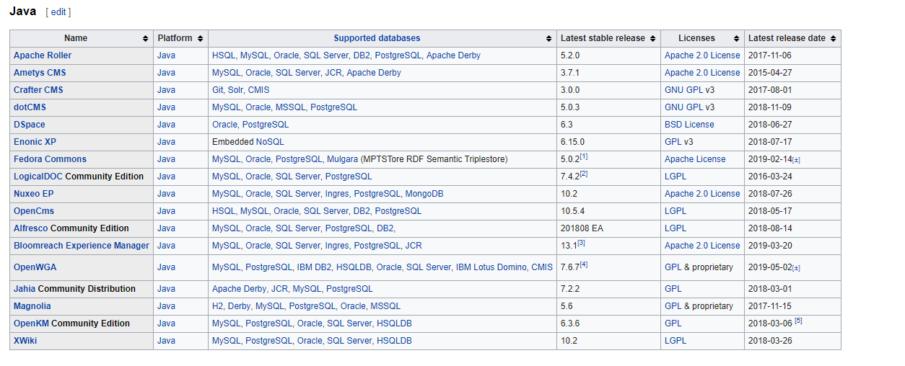Open HSQLDB link in OpenKM row
Viewport: 905px width, 366px height.
(x=394, y=323)
